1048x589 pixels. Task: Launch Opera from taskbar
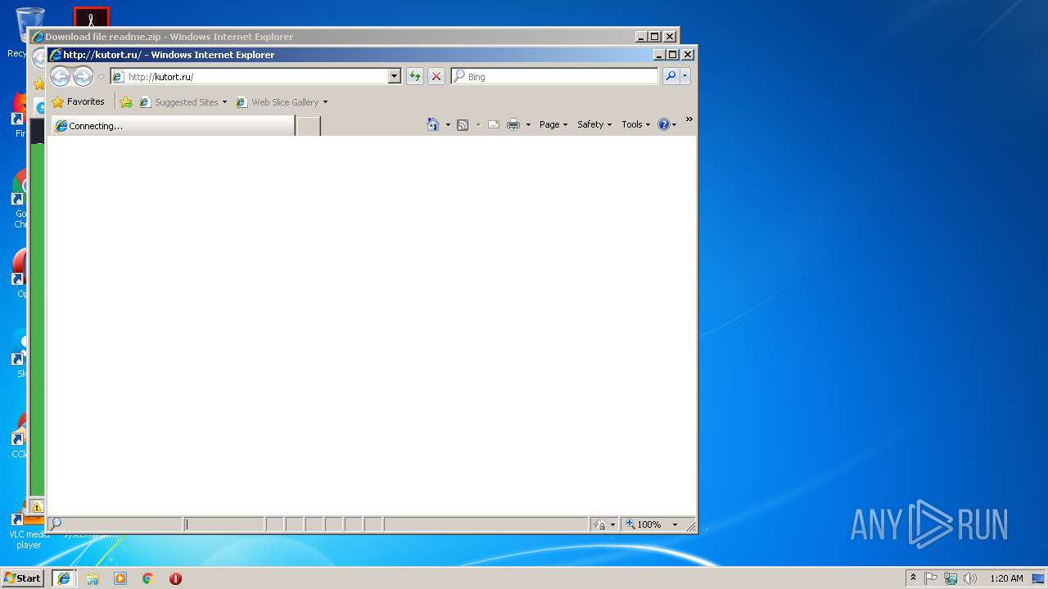[x=175, y=578]
